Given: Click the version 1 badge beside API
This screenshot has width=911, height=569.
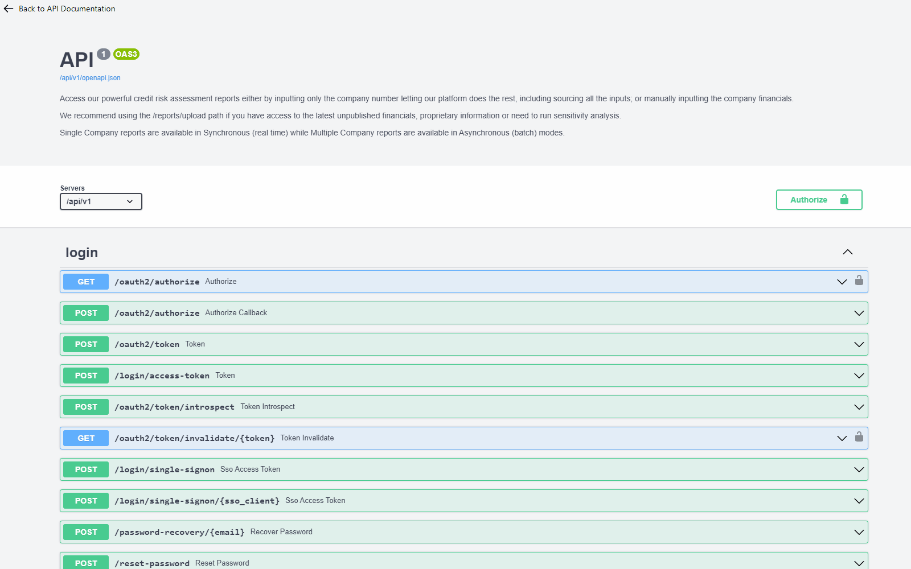Looking at the screenshot, I should (103, 54).
